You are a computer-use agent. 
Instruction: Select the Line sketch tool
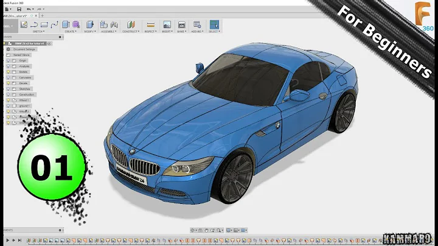coord(34,25)
